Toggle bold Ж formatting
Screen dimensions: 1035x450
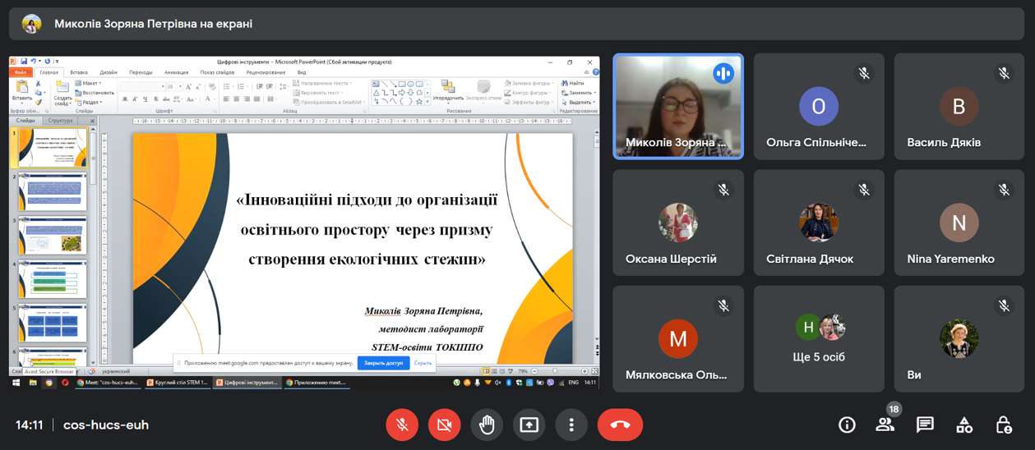pyautogui.click(x=125, y=99)
